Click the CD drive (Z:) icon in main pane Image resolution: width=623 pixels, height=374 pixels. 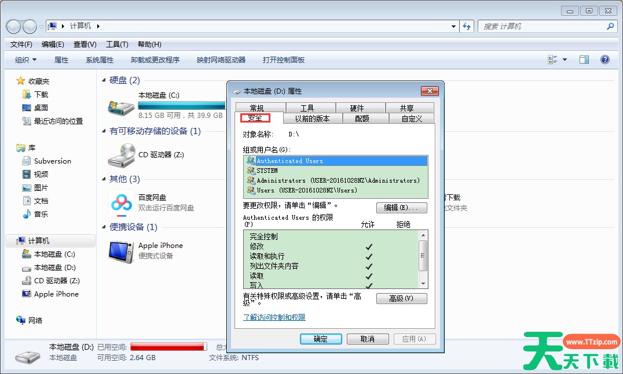(121, 155)
